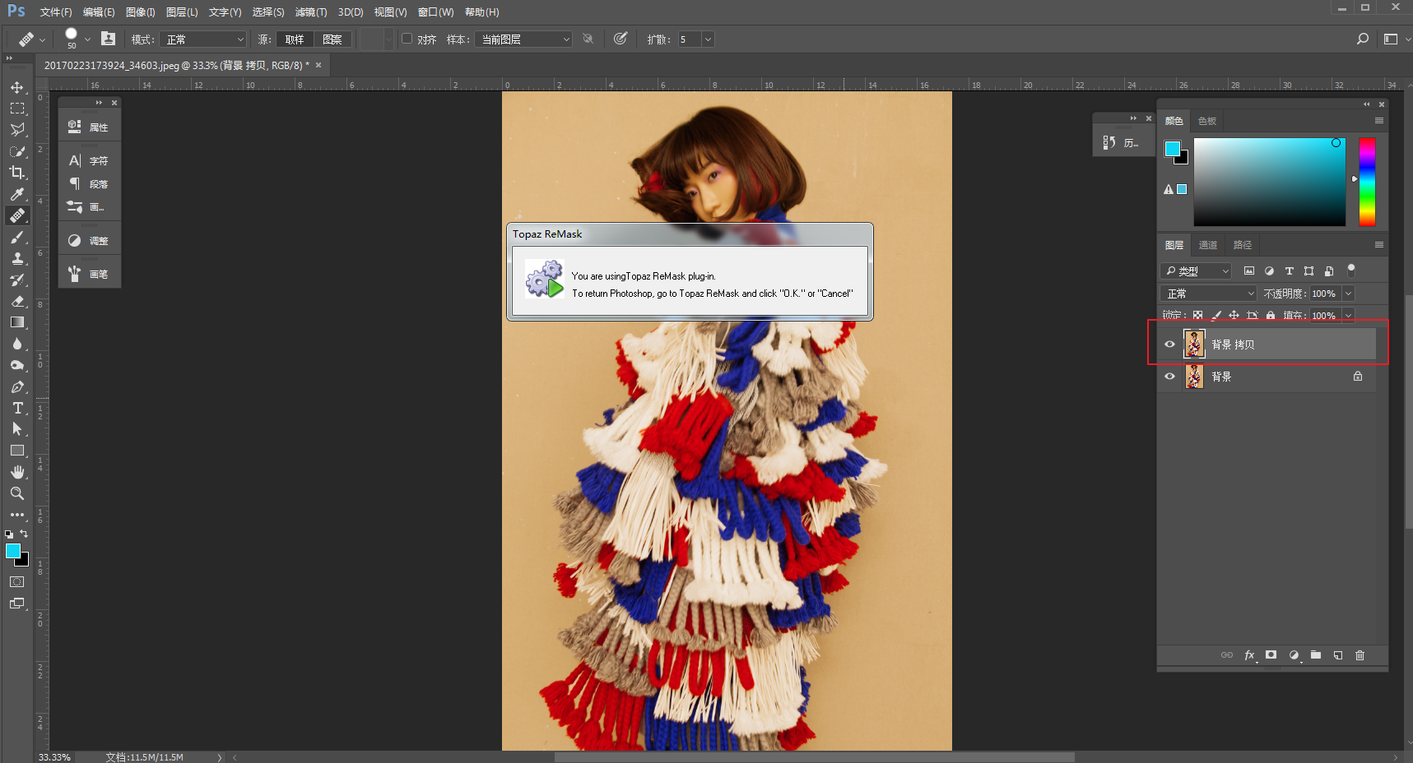This screenshot has height=763, width=1413.
Task: Select the Horizontal Type tool
Action: click(x=16, y=408)
